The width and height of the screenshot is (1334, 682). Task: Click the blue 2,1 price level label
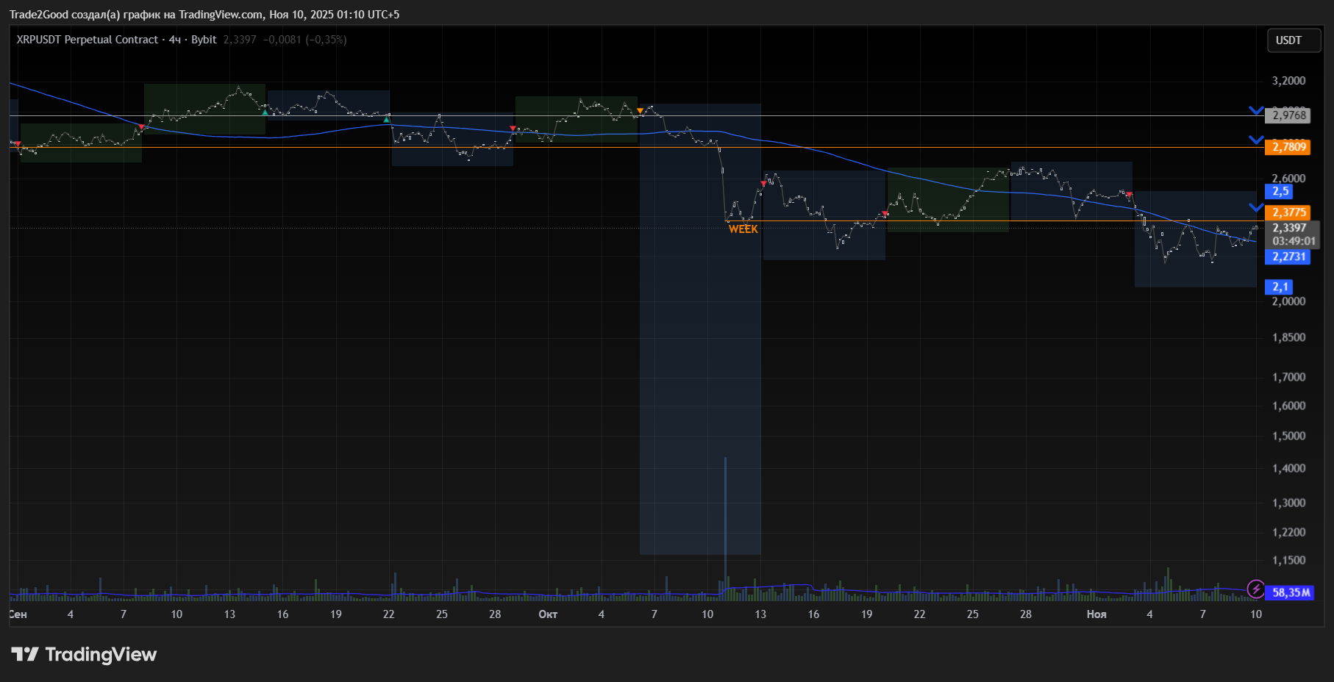point(1280,287)
